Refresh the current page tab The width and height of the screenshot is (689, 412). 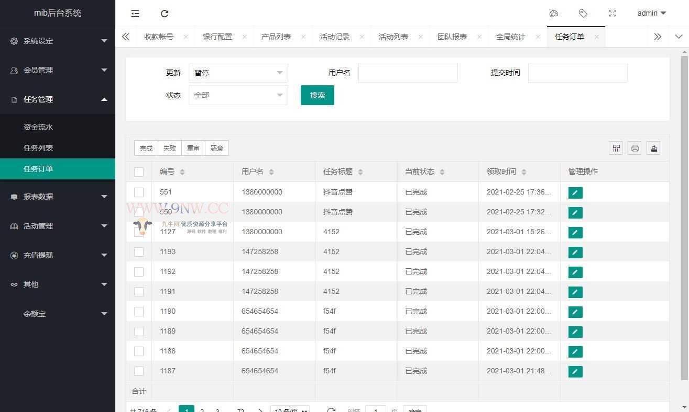click(x=165, y=14)
